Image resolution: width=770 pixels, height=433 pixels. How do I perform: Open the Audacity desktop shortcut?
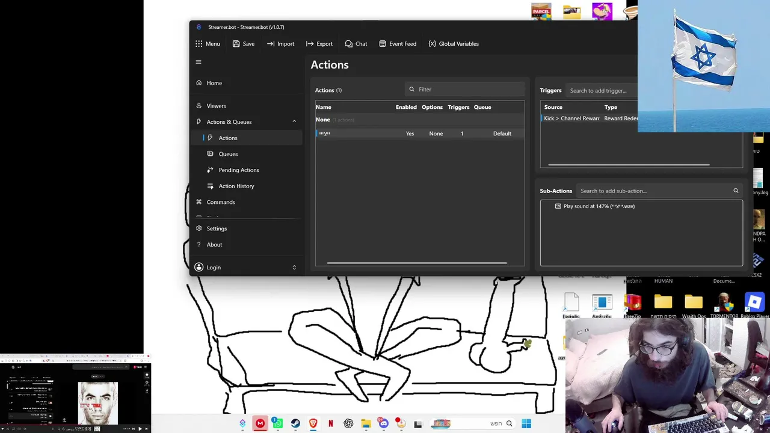point(602,307)
